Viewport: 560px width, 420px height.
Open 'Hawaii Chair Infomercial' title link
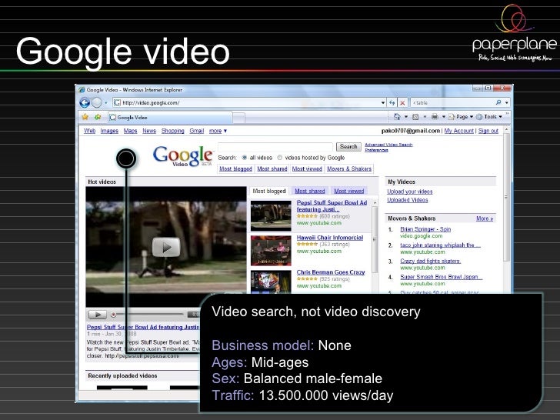click(x=330, y=238)
